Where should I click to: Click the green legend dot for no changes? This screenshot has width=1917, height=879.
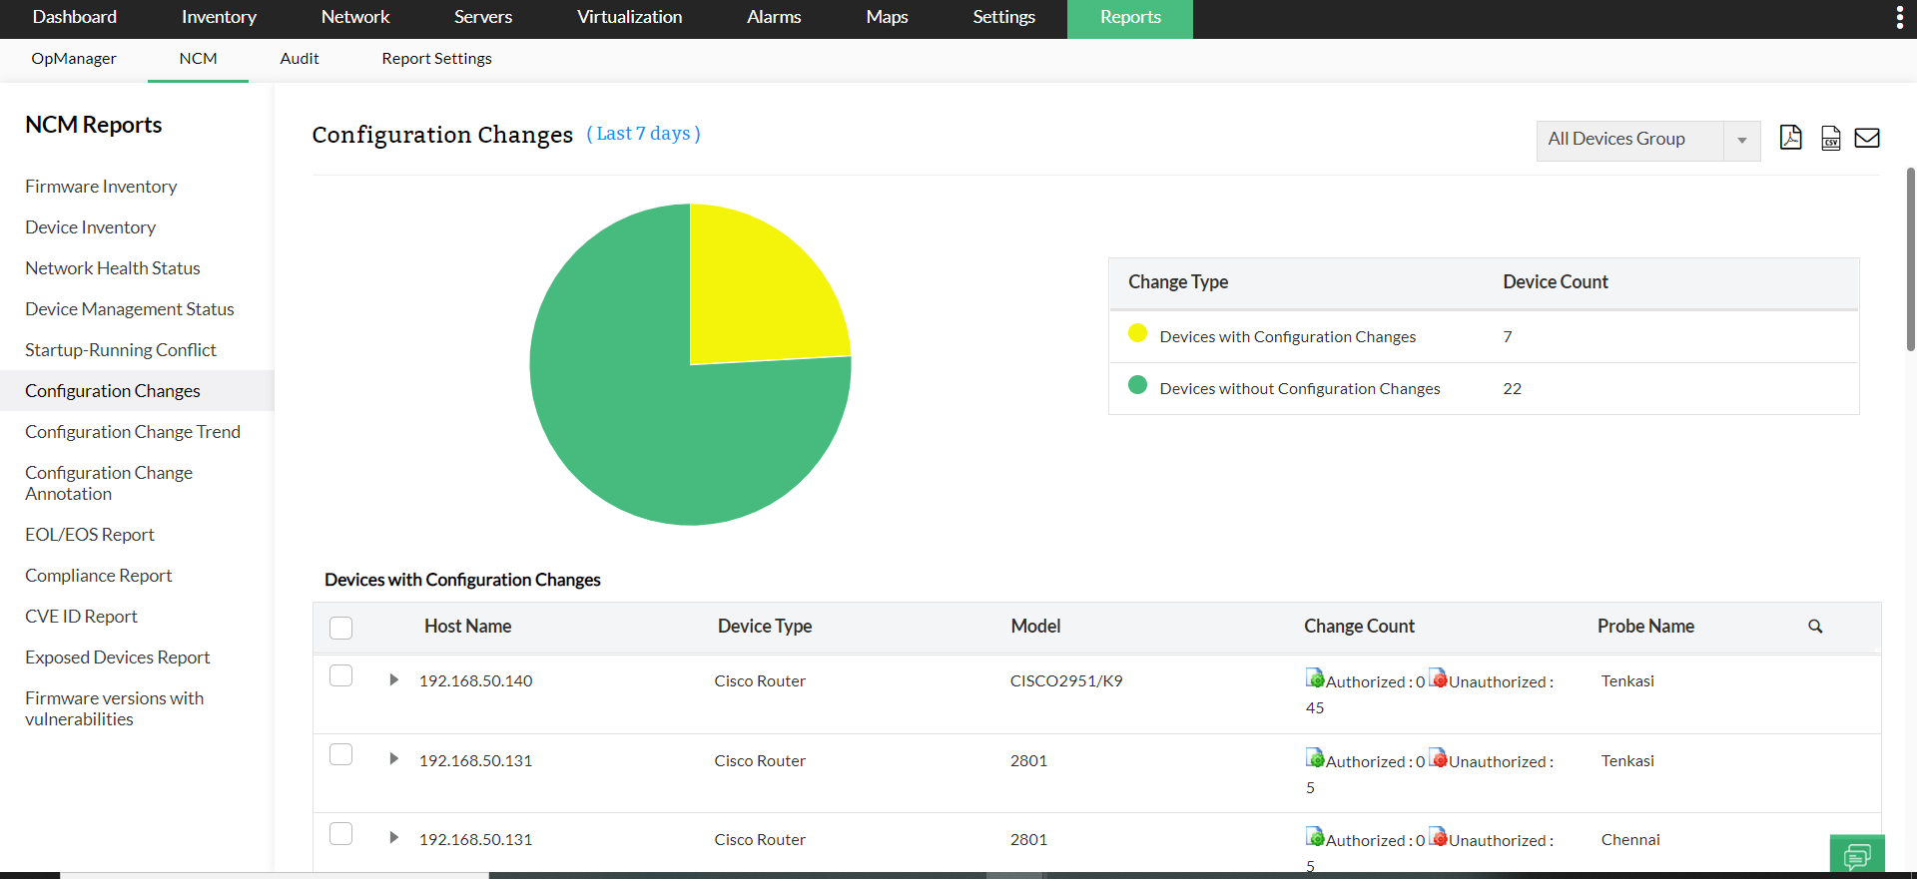click(1137, 385)
